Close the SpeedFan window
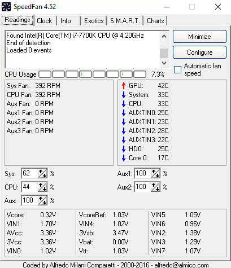Viewport: 231px width, 268px height. pyautogui.click(x=218, y=7)
